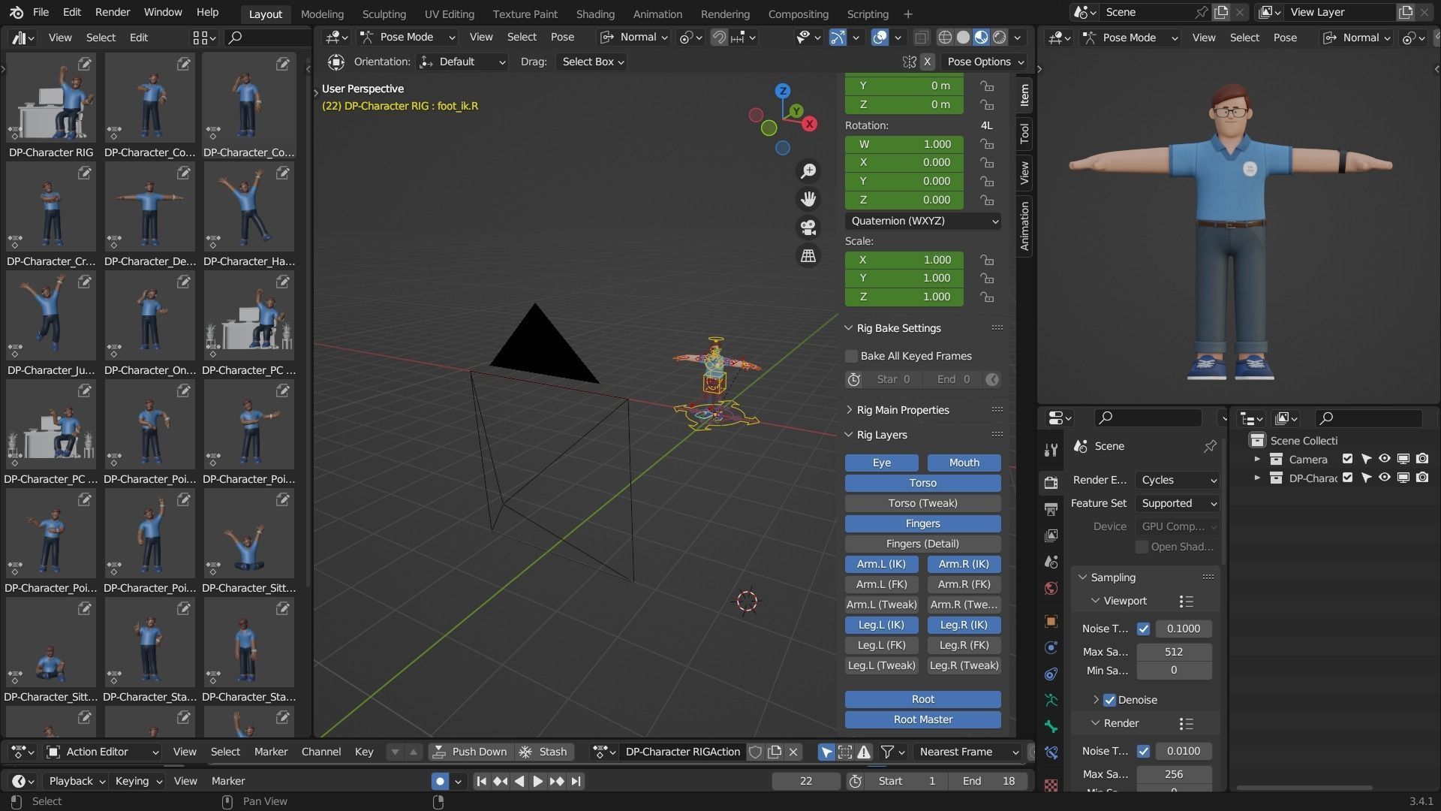1441x811 pixels.
Task: Click the pan hand viewport icon
Action: [x=808, y=199]
